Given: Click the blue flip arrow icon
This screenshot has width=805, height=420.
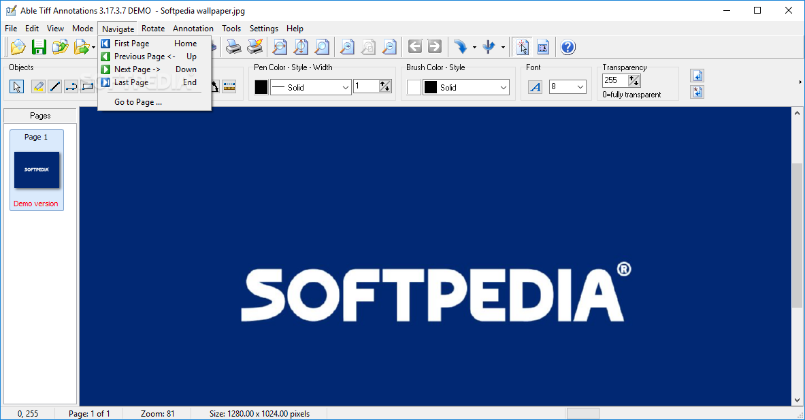Looking at the screenshot, I should [x=489, y=47].
